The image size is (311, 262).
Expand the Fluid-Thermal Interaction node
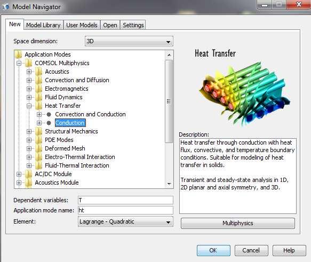pos(29,165)
